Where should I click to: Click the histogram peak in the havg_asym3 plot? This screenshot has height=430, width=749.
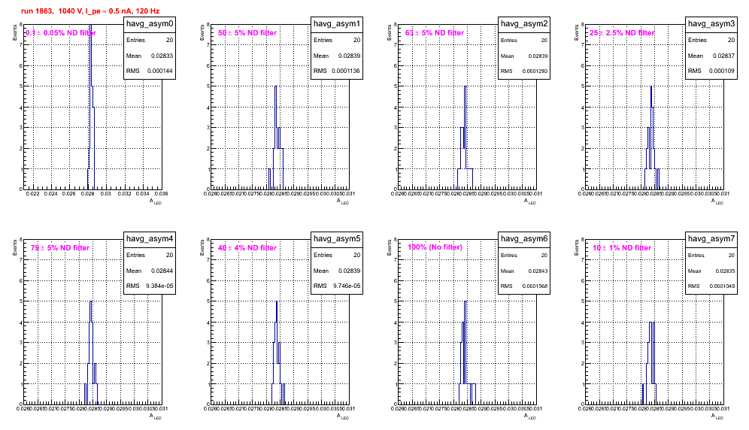point(651,86)
